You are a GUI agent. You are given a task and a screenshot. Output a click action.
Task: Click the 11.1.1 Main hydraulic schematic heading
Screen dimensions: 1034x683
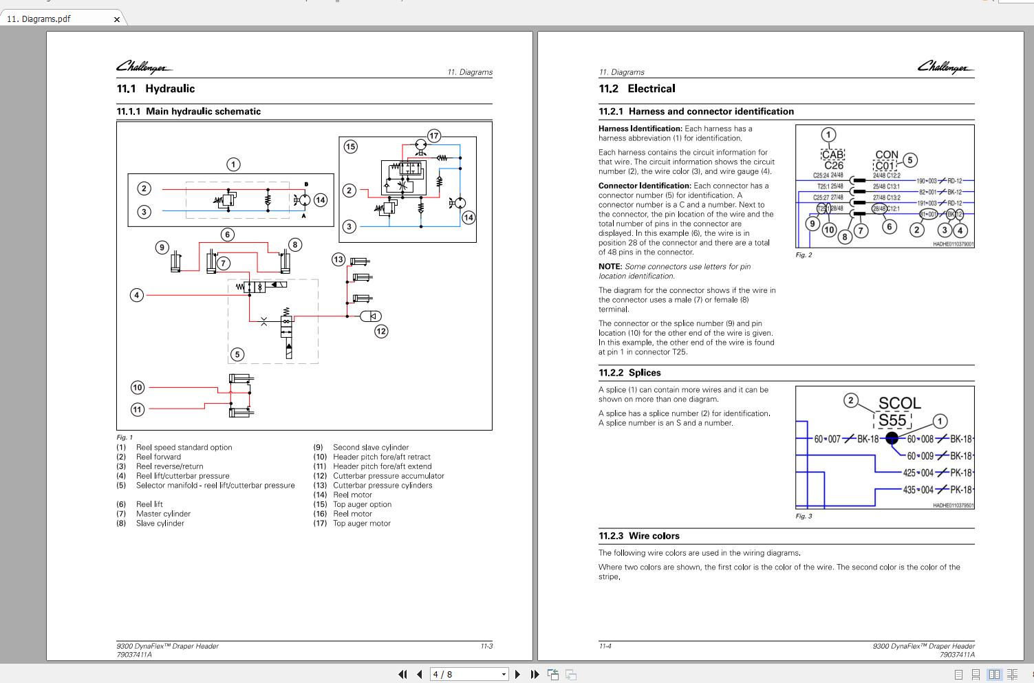[189, 111]
